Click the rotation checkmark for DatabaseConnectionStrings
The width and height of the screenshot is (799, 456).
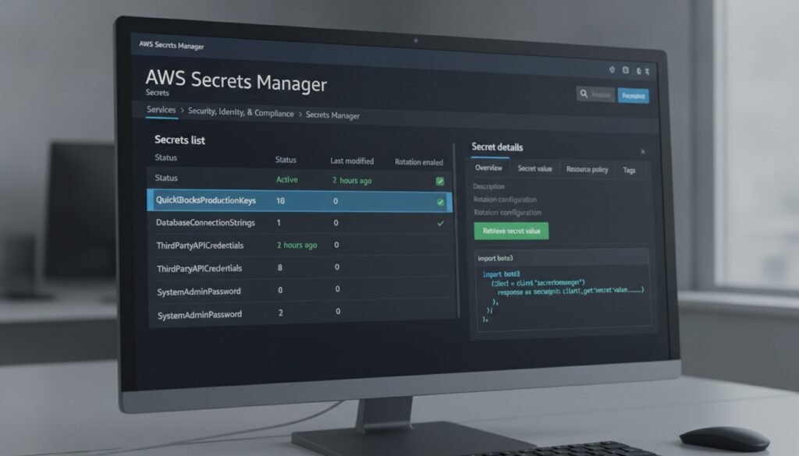440,224
